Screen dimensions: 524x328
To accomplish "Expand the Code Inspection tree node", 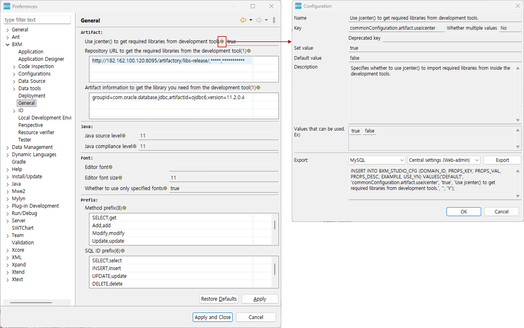I will click(14, 67).
